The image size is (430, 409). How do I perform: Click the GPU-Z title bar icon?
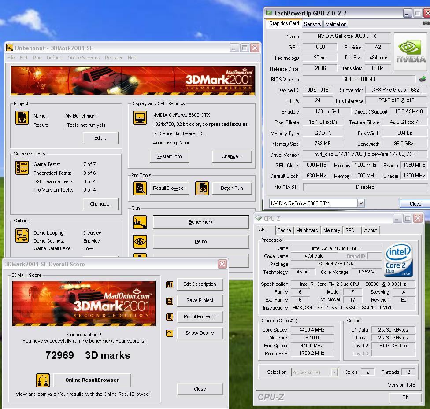coord(269,13)
